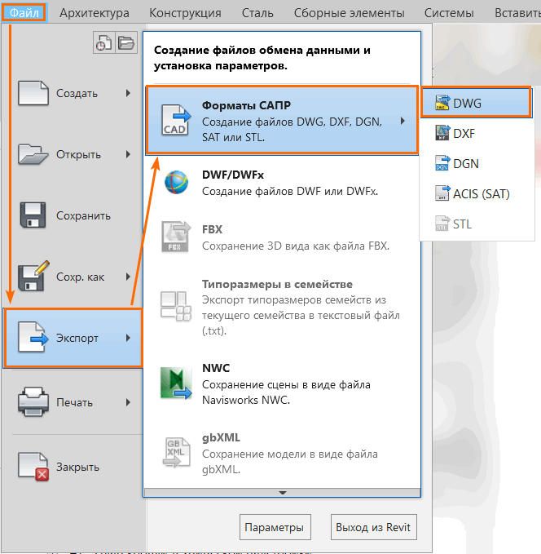Click the Navisworks NWC icon

[x=176, y=383]
